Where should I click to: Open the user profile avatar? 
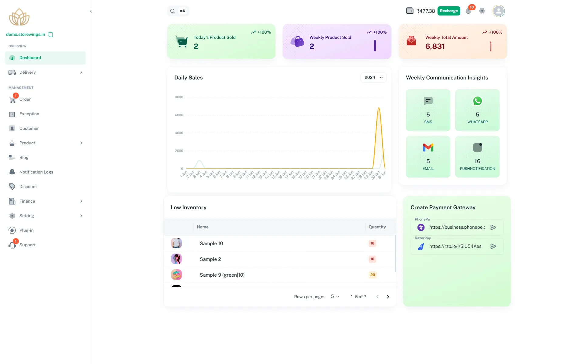499,11
